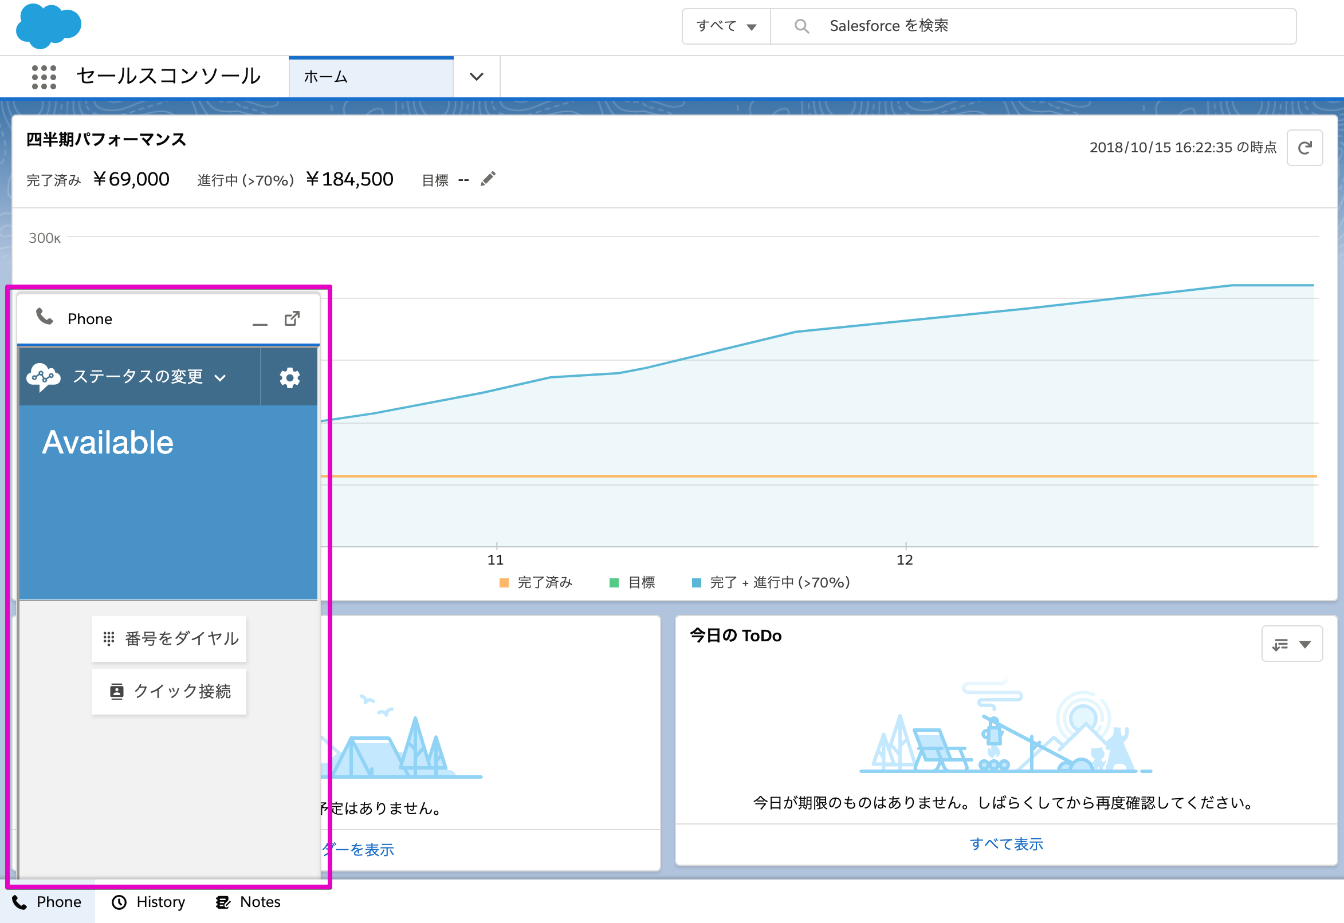Open the すべて search scope dropdown
1344x923 pixels.
tap(725, 25)
